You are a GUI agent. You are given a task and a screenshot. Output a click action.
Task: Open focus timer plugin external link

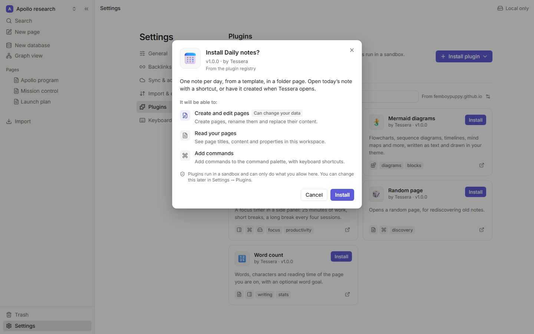tap(347, 230)
